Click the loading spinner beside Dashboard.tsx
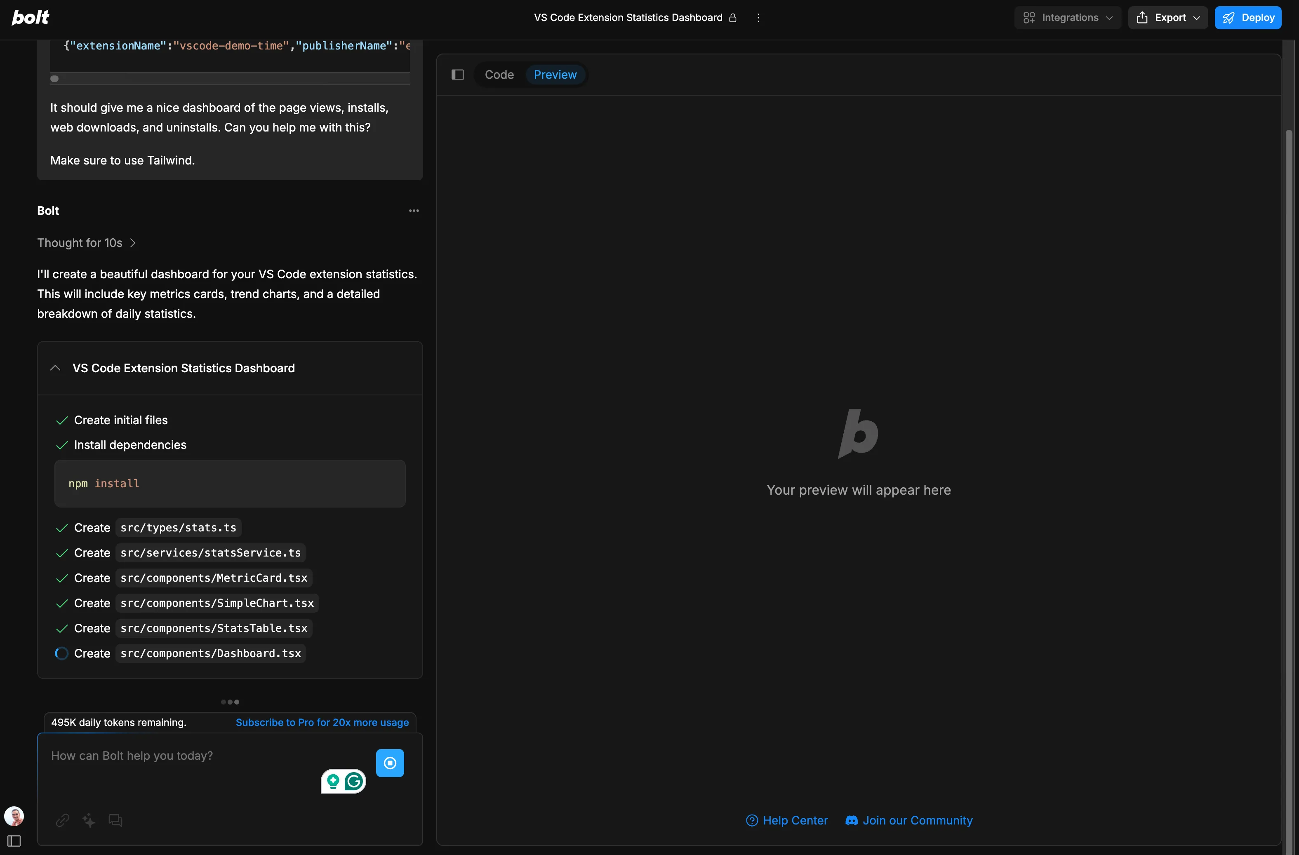The height and width of the screenshot is (855, 1299). (x=62, y=653)
